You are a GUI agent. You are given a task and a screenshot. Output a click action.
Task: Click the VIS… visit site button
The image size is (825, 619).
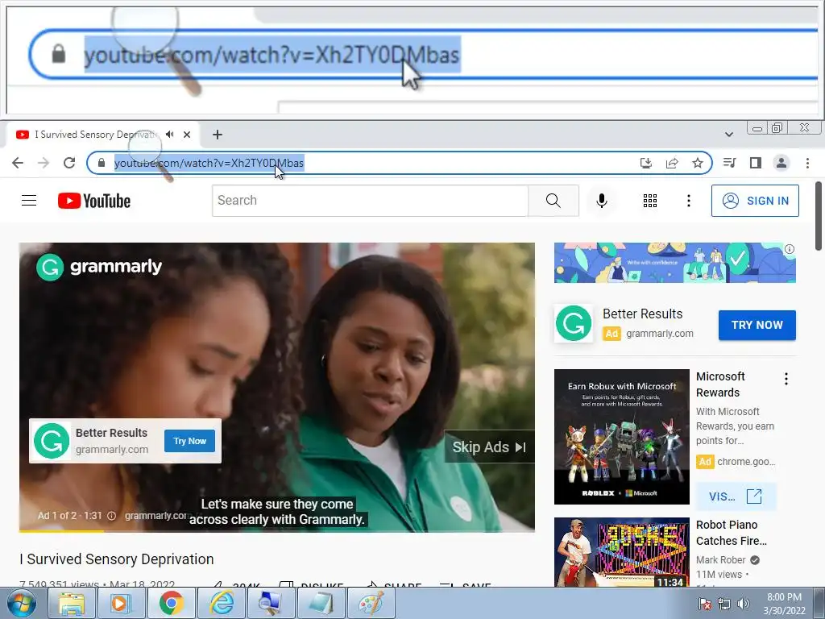pos(736,496)
